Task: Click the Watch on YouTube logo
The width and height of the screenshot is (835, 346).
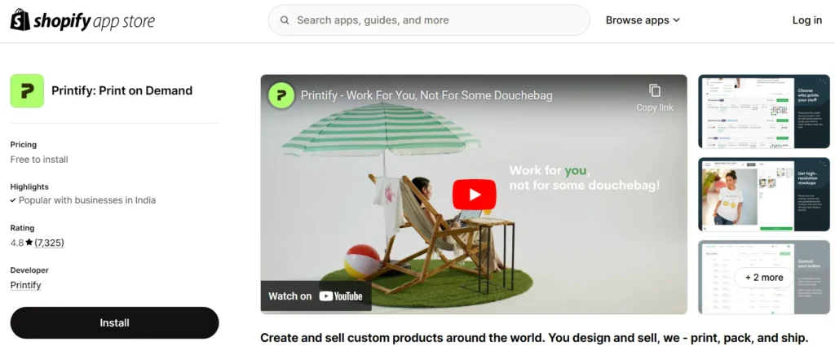Action: [x=341, y=296]
